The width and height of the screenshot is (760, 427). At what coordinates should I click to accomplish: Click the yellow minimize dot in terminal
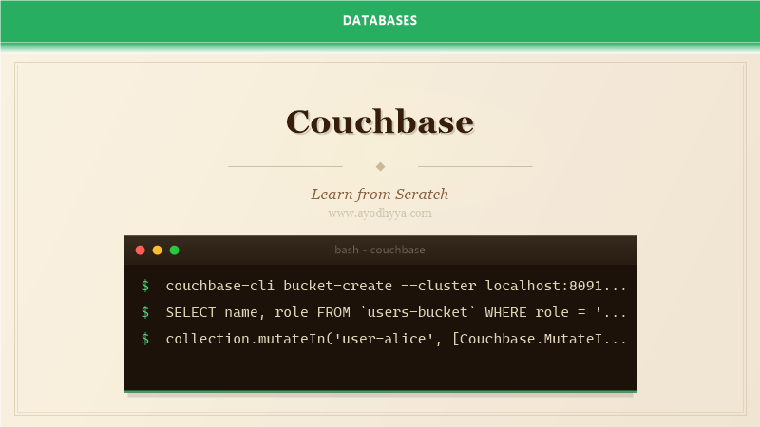(x=157, y=251)
